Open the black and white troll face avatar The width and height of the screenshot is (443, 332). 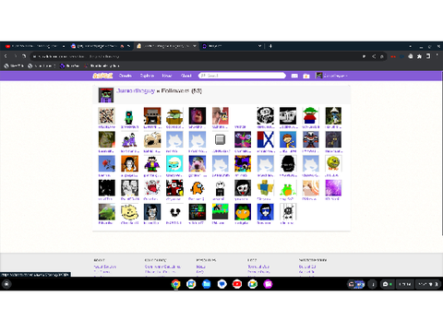[x=265, y=116]
